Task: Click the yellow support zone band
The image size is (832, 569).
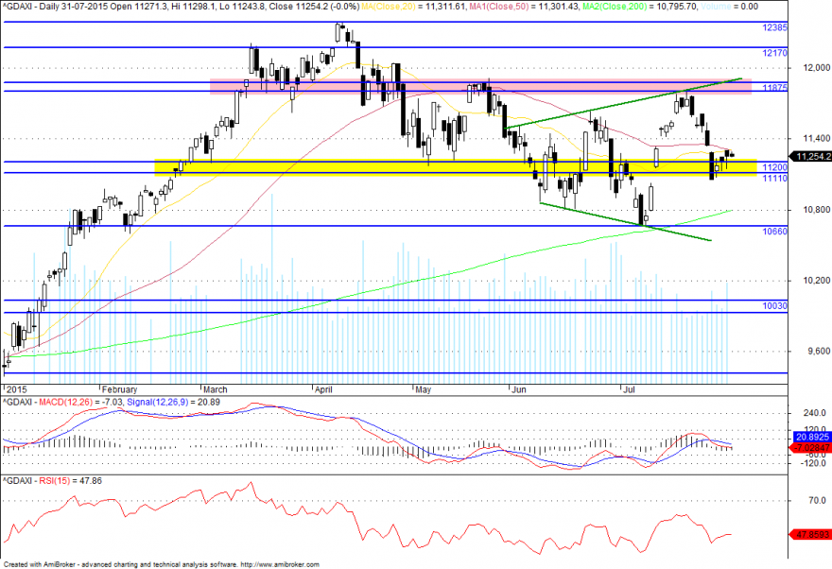Action: pos(456,167)
